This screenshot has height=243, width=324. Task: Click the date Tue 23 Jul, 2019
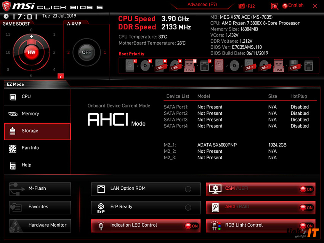coord(59,16)
